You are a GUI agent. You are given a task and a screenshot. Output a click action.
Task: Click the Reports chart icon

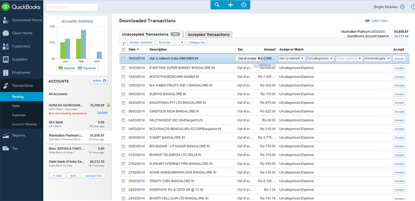(5, 136)
